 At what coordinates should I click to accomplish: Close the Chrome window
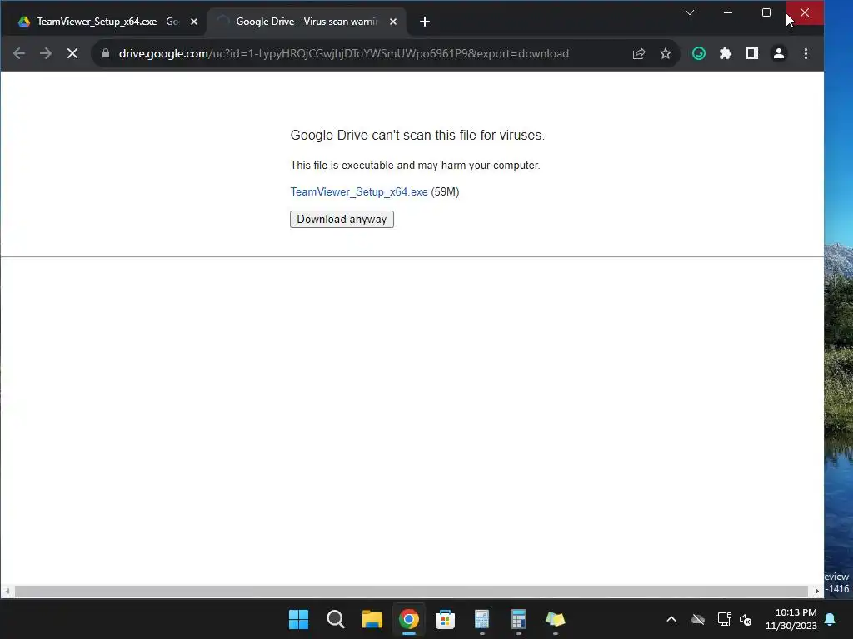pyautogui.click(x=805, y=12)
